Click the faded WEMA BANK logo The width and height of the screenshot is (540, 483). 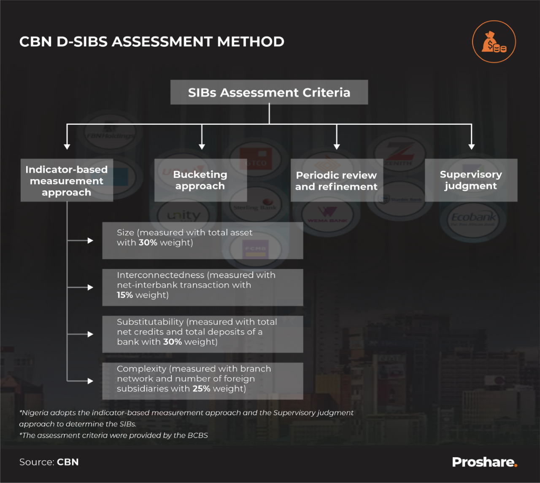[327, 215]
